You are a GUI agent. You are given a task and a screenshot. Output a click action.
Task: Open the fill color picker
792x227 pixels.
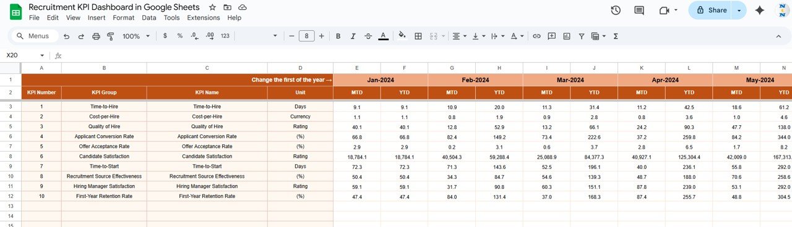coord(402,36)
